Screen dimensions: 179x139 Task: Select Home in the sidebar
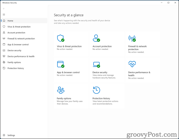pos(24,21)
